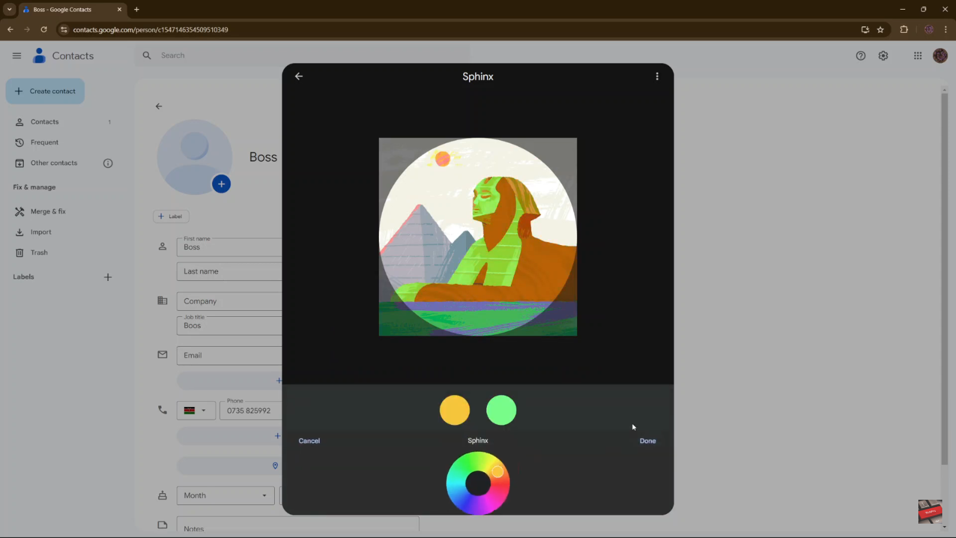Go back from the Boss contact page
Image resolution: width=956 pixels, height=538 pixels.
coord(159,106)
